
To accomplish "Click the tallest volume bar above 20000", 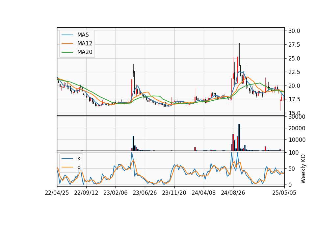I will click(239, 138).
